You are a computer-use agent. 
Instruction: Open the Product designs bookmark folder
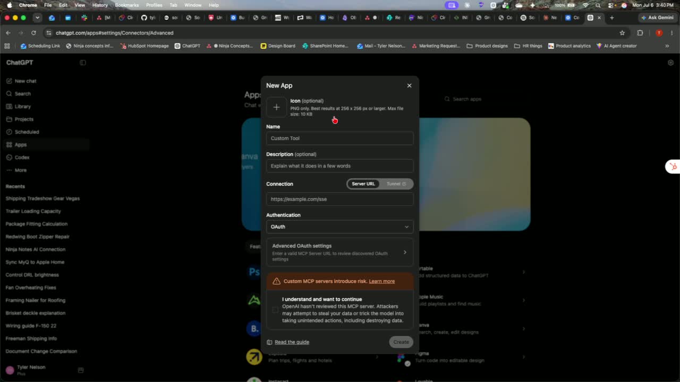(487, 46)
